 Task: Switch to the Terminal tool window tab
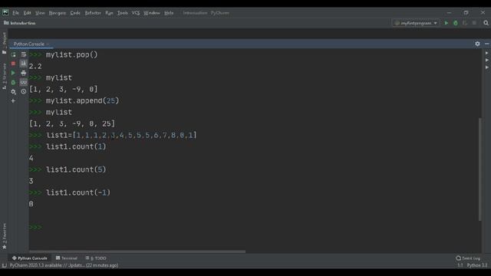pos(67,258)
